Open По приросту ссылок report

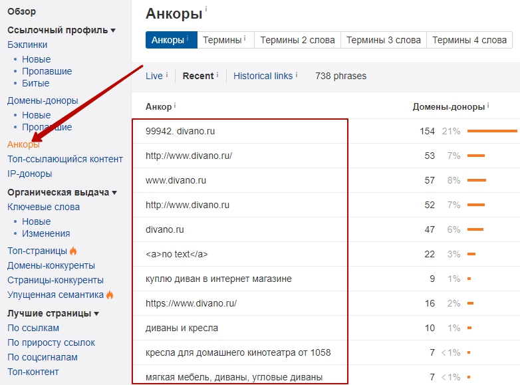click(x=51, y=342)
